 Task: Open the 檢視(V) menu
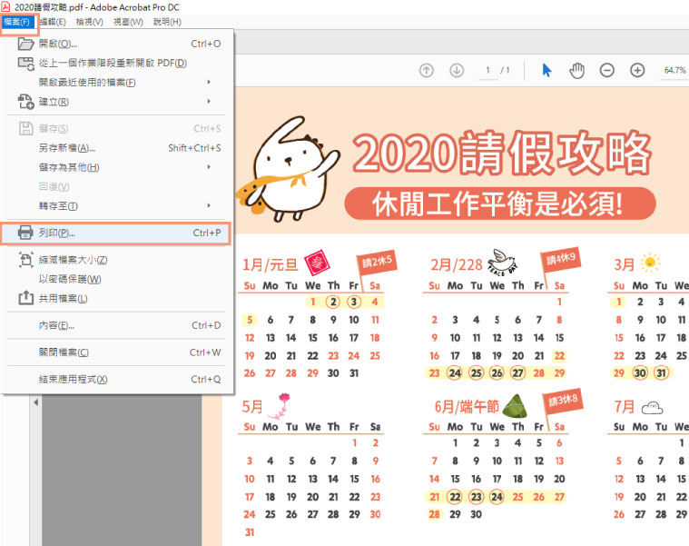[x=90, y=22]
